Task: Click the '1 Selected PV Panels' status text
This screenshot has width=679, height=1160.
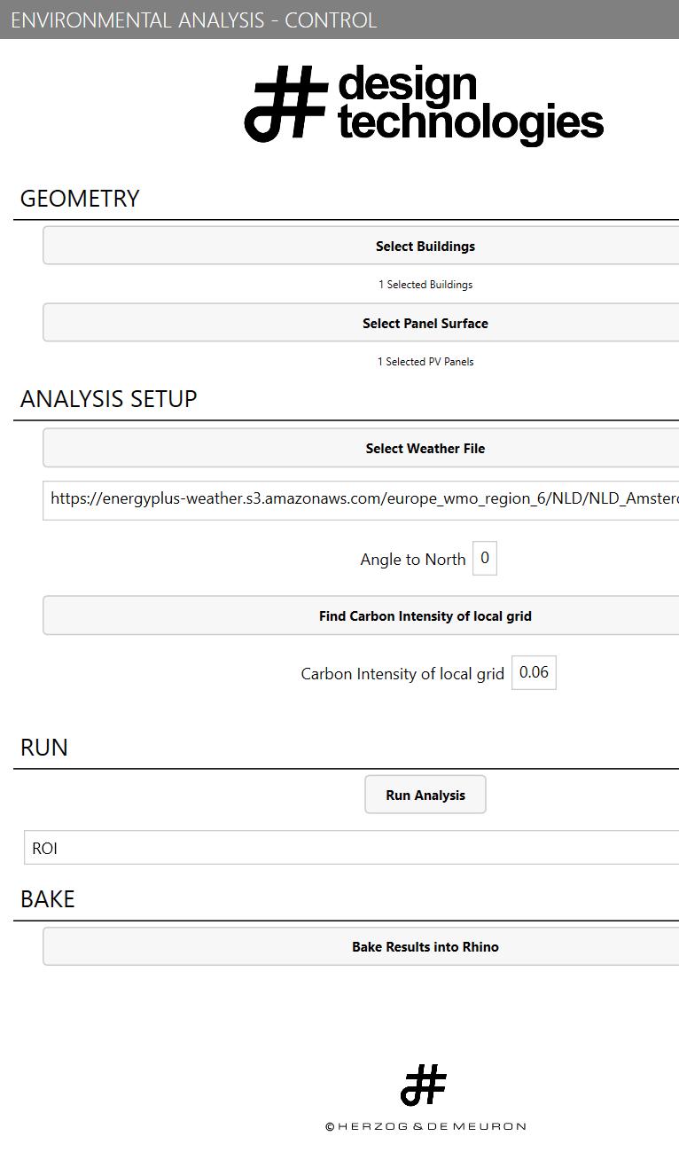Action: click(425, 362)
